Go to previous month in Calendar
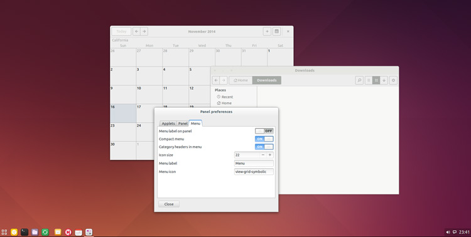The width and height of the screenshot is (471, 237). [x=136, y=31]
